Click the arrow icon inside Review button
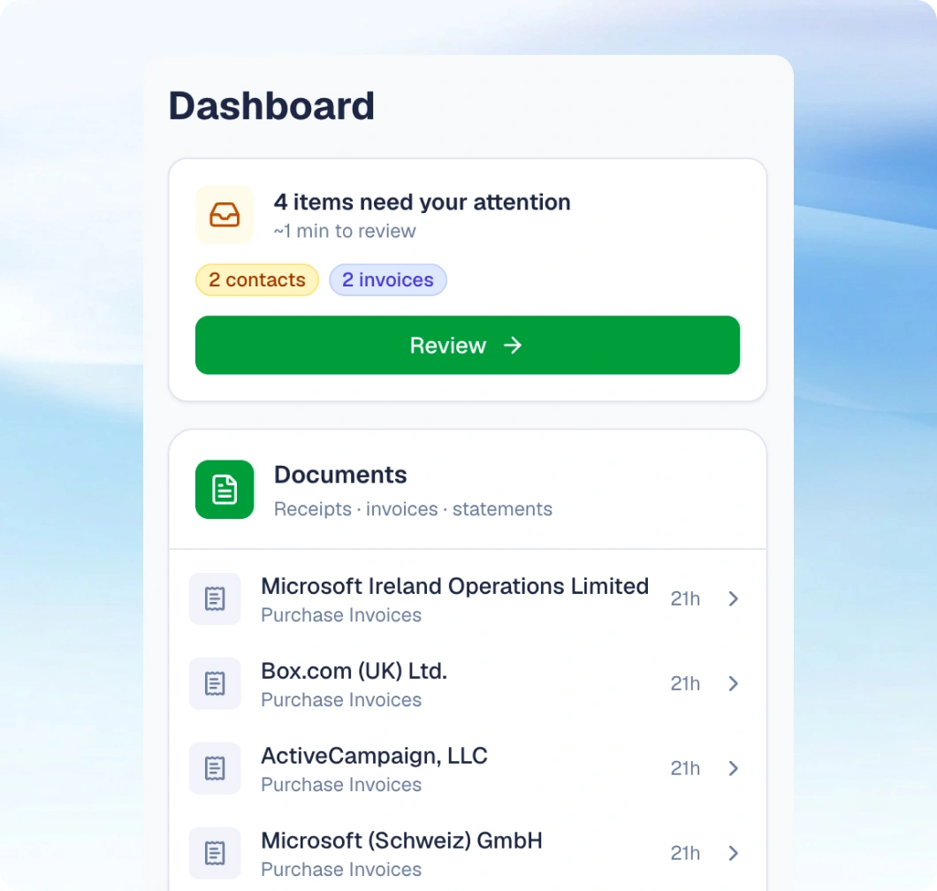937x891 pixels. click(x=513, y=346)
